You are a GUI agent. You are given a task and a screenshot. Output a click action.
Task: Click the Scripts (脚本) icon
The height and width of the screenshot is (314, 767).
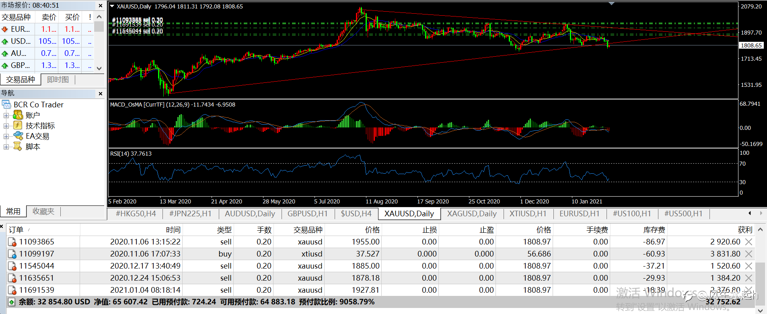pos(18,147)
